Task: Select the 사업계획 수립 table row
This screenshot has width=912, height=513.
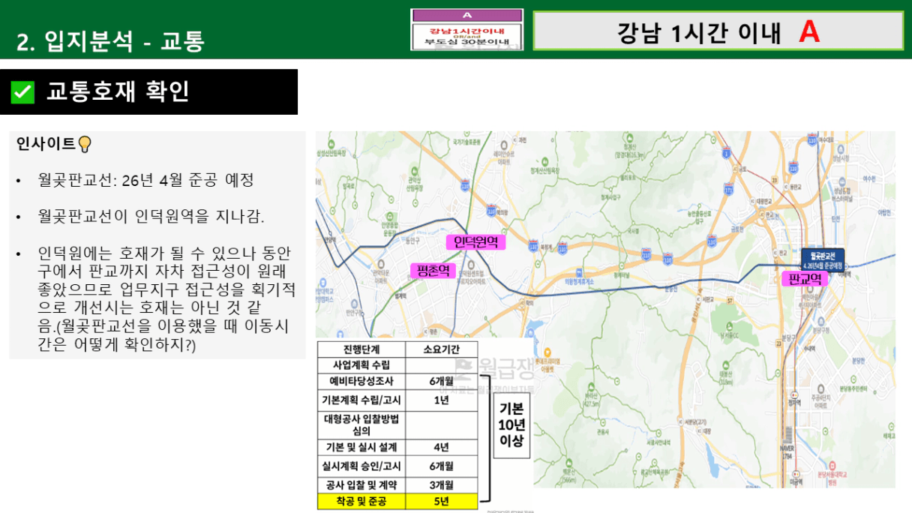Action: pyautogui.click(x=397, y=365)
